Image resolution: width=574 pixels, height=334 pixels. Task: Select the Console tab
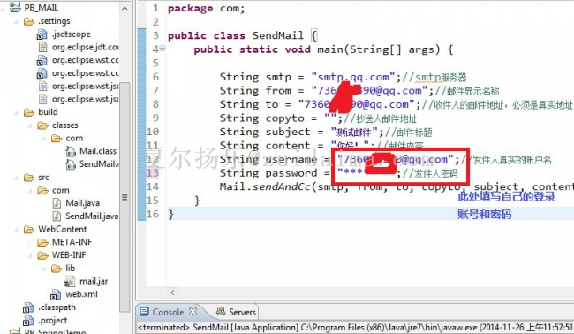168,312
